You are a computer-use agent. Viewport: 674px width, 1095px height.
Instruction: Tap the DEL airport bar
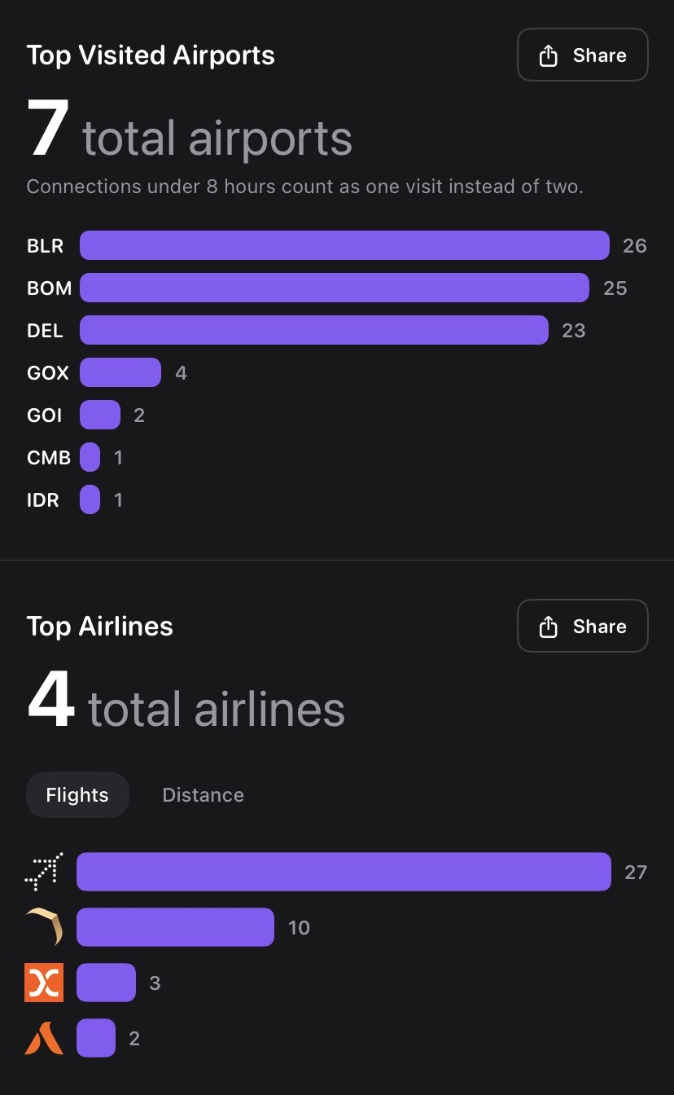pyautogui.click(x=313, y=330)
